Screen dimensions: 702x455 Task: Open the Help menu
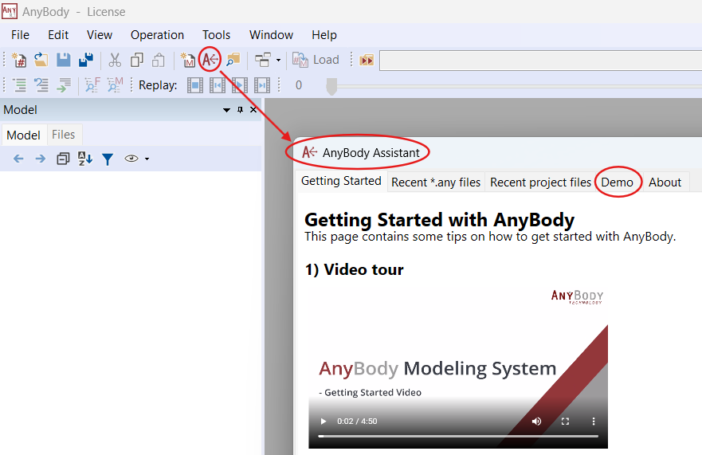click(x=324, y=35)
